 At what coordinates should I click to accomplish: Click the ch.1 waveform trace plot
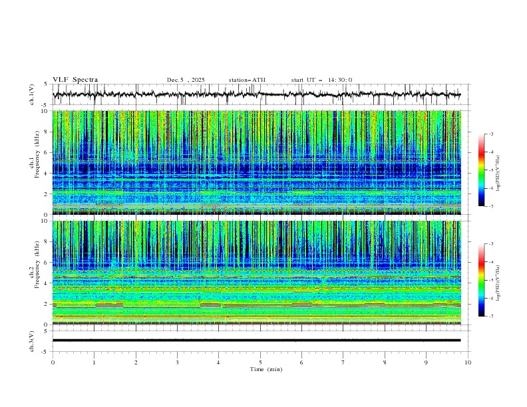click(x=256, y=94)
